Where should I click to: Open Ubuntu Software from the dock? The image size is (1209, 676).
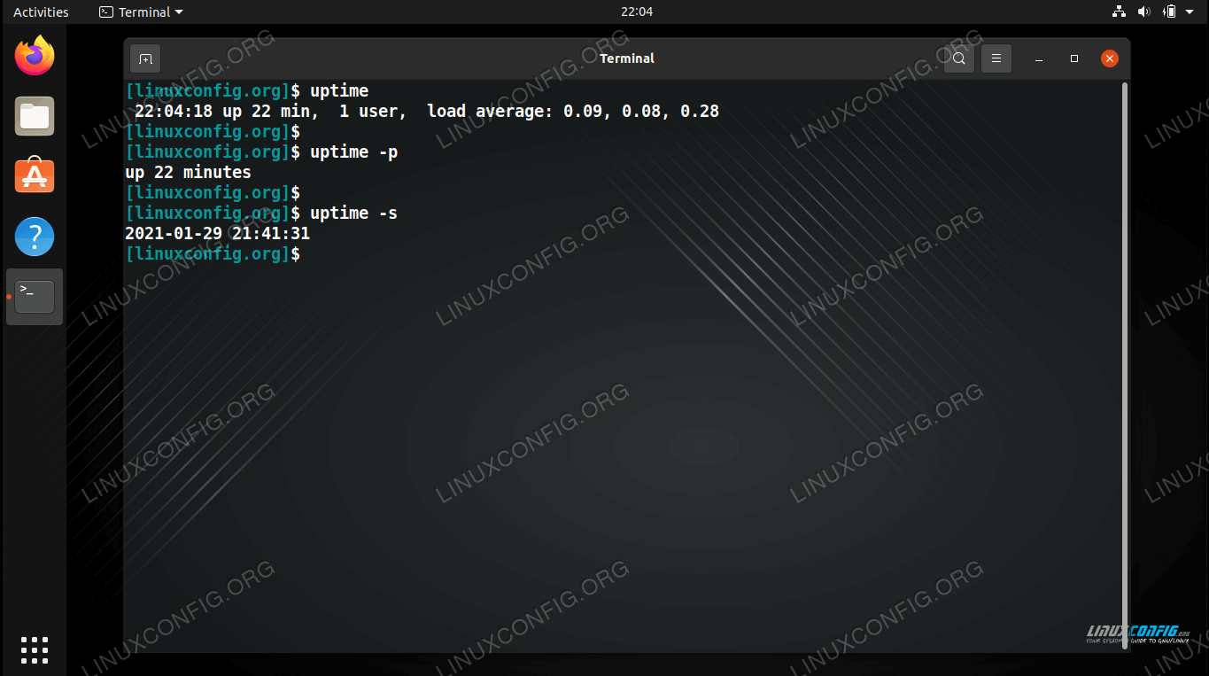[x=35, y=176]
